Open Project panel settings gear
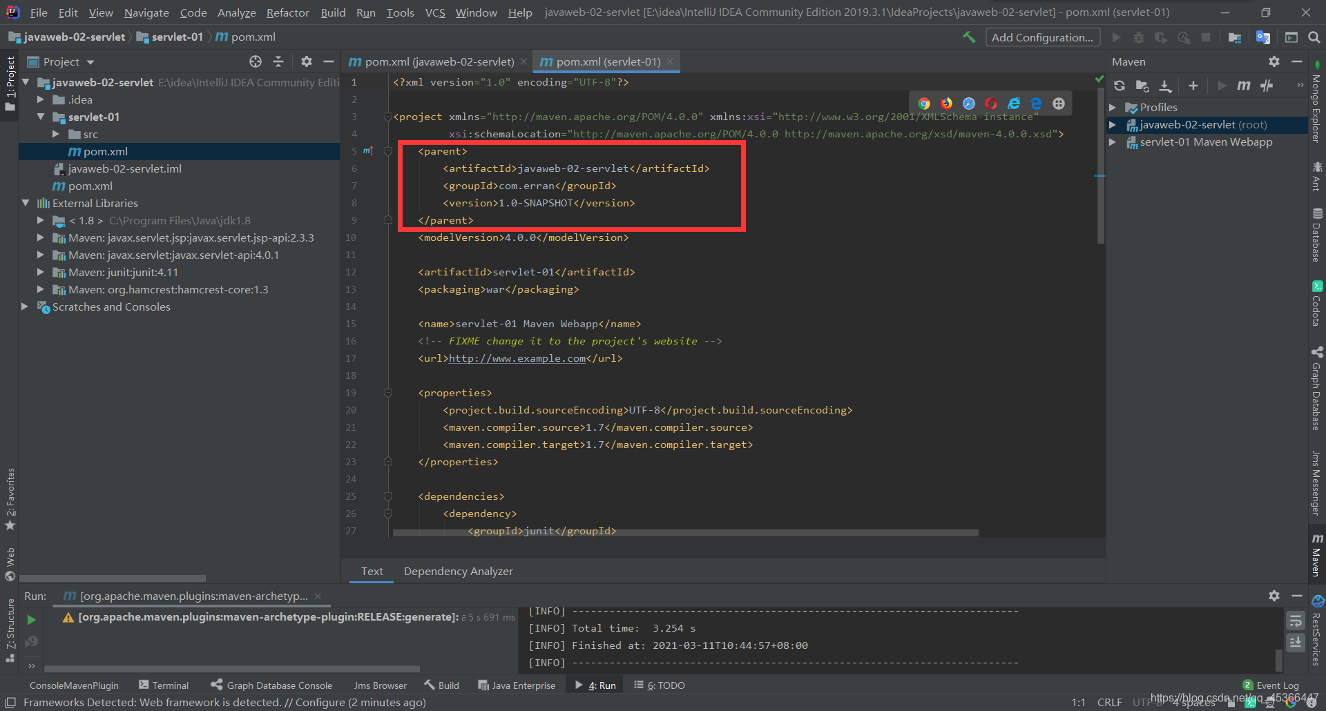The height and width of the screenshot is (711, 1326). pyautogui.click(x=307, y=61)
